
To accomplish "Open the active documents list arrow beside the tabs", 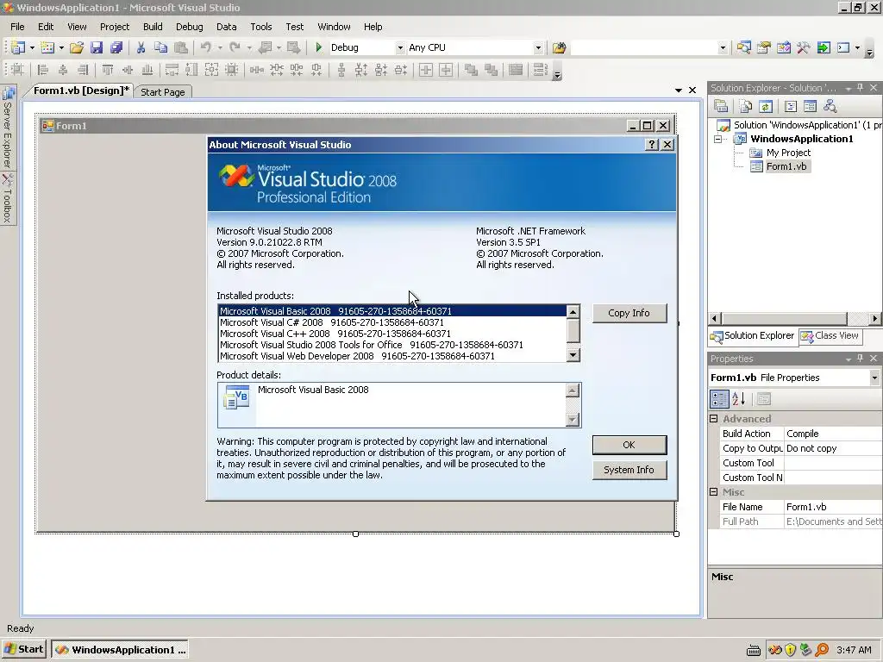I will tap(679, 90).
